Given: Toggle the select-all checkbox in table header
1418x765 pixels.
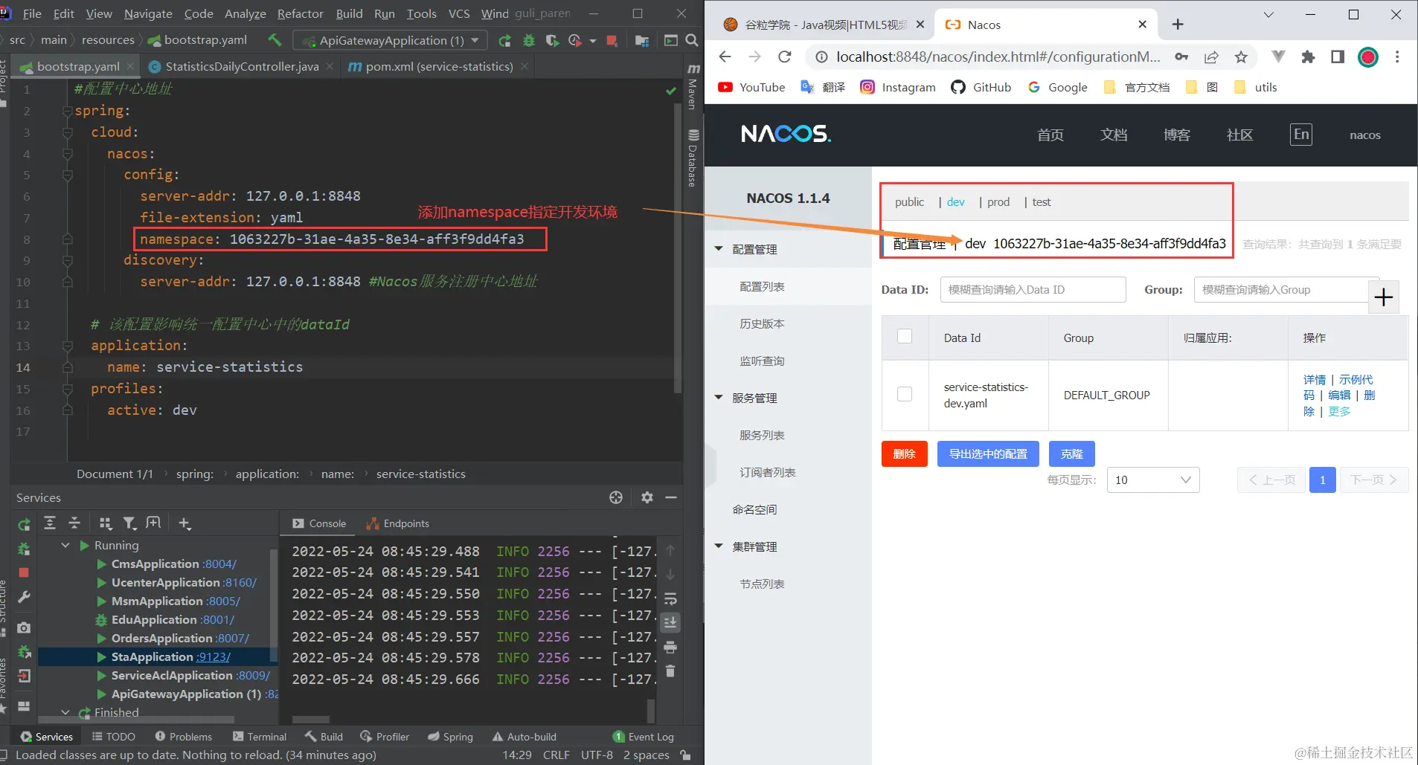Looking at the screenshot, I should coord(905,336).
